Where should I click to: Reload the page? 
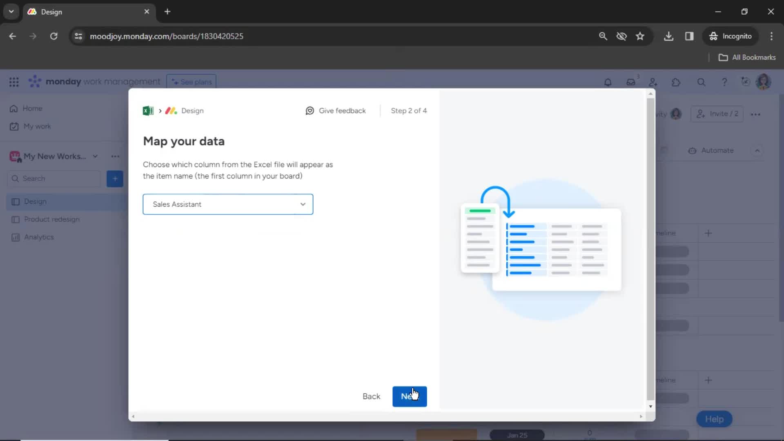click(x=53, y=36)
